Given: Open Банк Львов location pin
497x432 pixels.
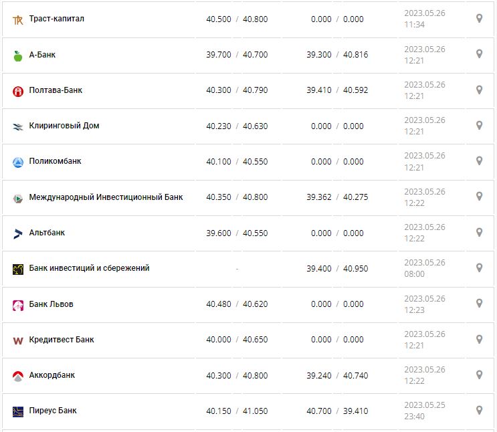Looking at the screenshot, I should click(479, 304).
